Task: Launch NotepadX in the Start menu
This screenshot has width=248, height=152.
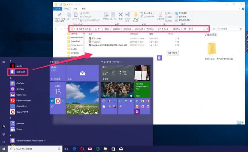Action: 18,72
